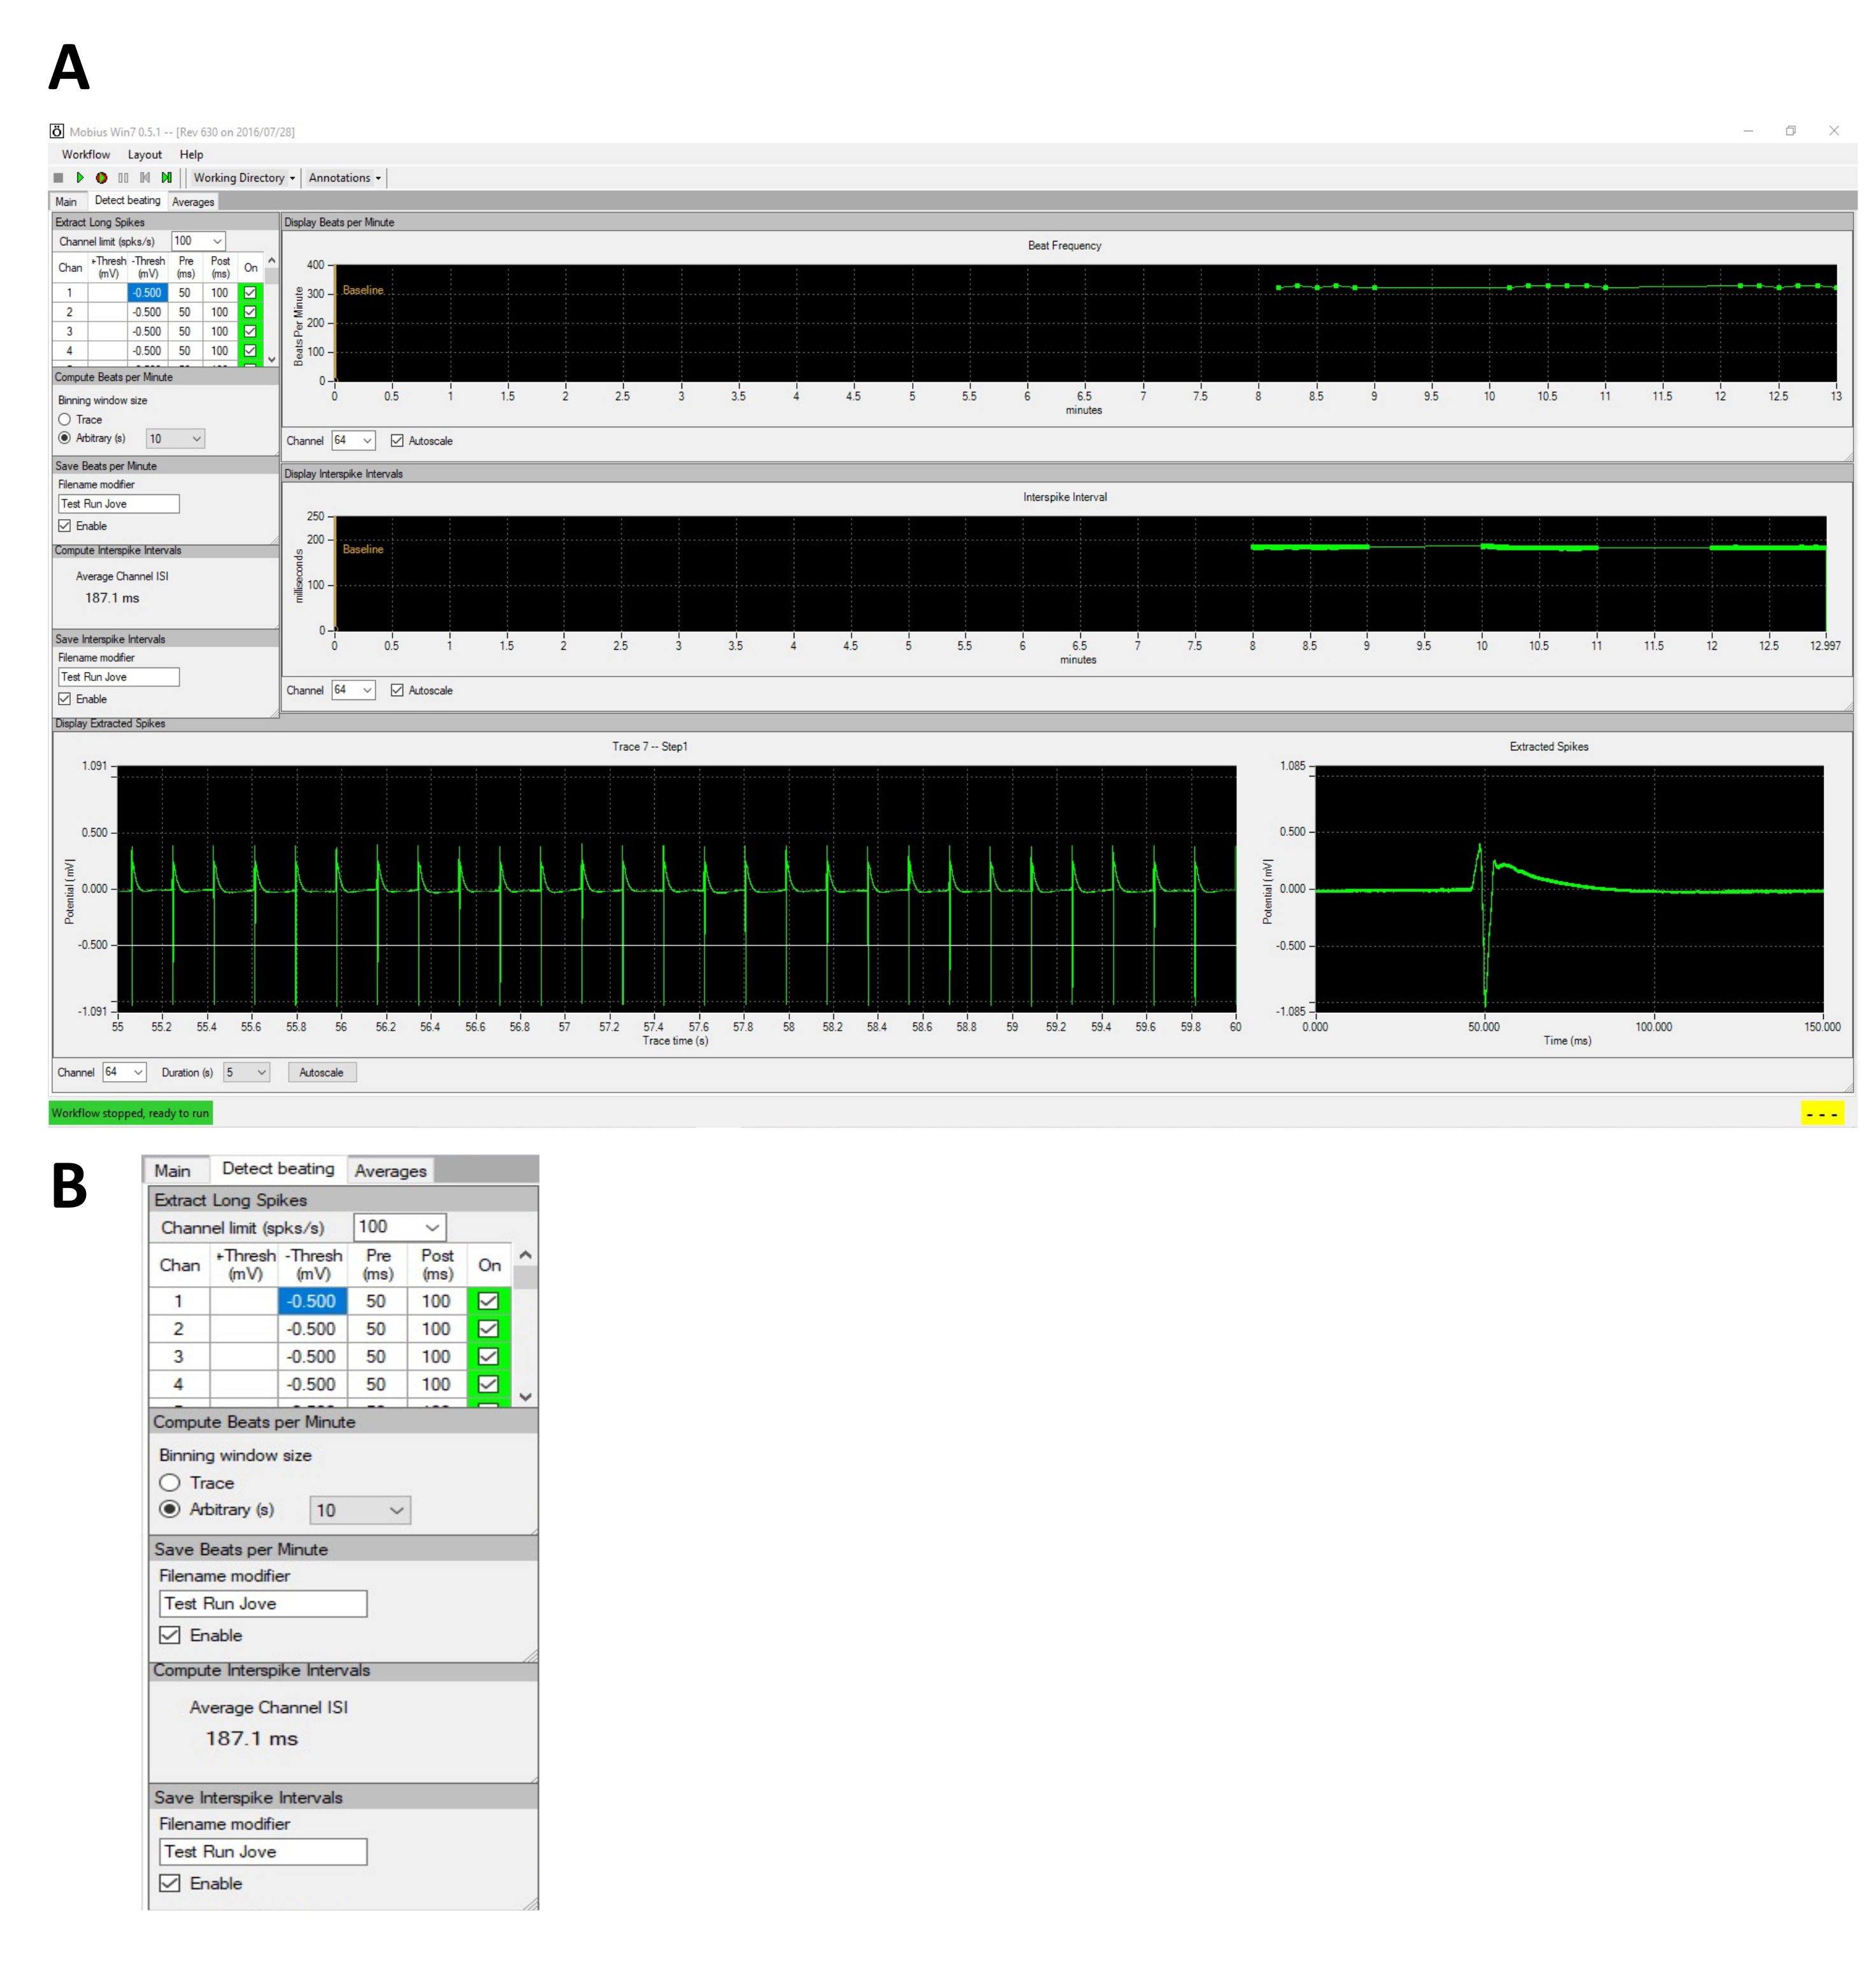Open the Working Directory dropdown
The image size is (1876, 1962).
[244, 178]
